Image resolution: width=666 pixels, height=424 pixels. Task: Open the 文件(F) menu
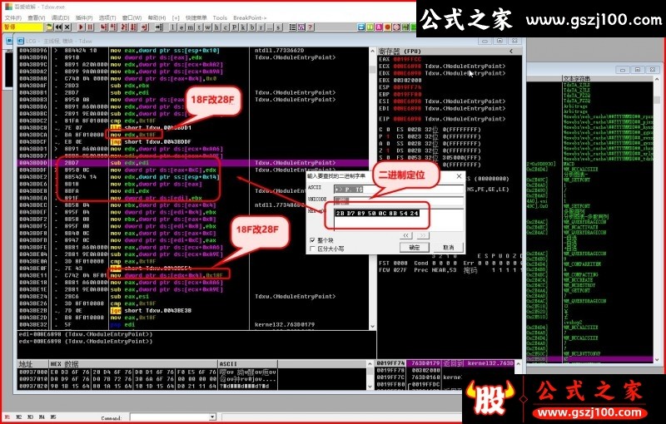click(12, 17)
